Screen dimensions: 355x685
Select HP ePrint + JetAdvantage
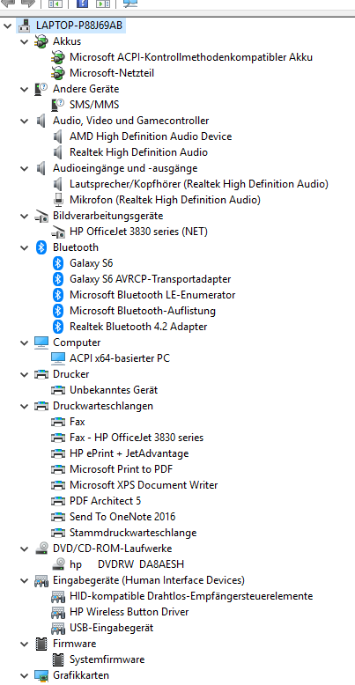(x=129, y=453)
